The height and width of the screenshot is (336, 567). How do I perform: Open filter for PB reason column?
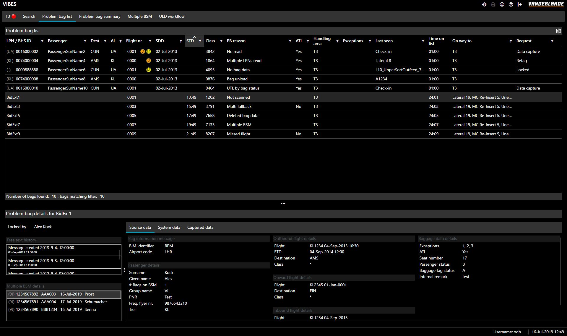pos(290,41)
